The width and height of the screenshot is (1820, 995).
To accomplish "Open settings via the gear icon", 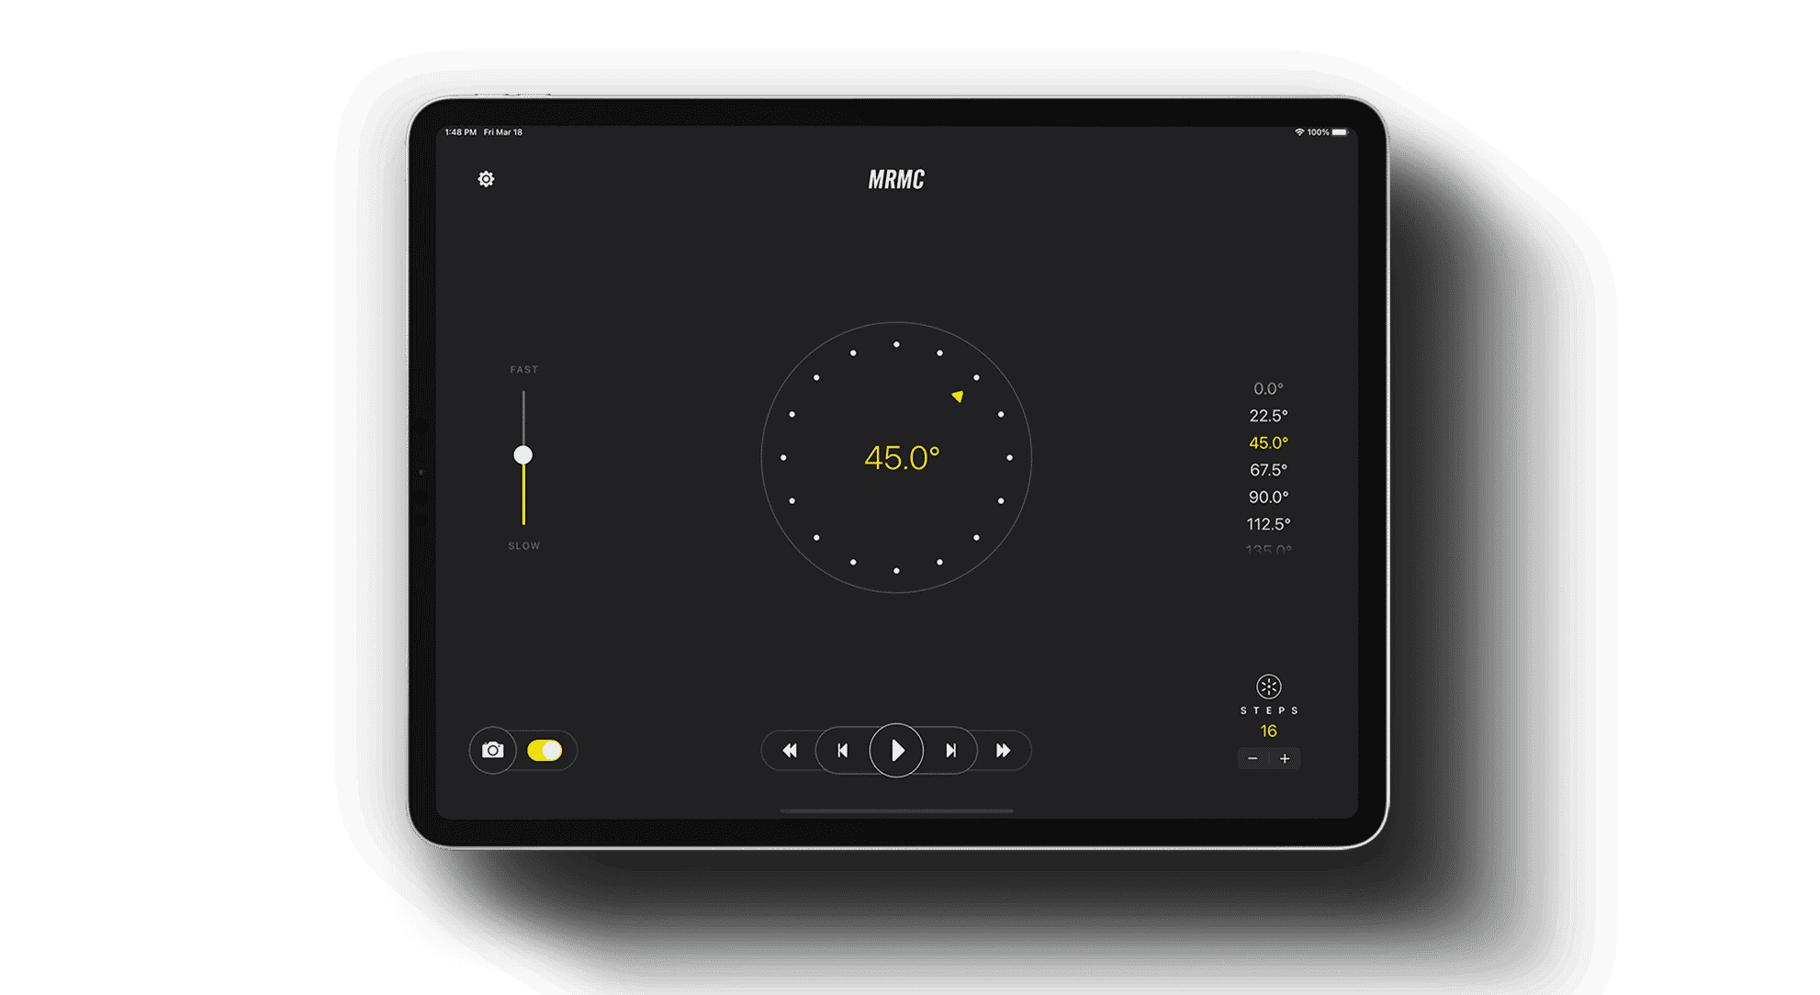I will pos(486,179).
